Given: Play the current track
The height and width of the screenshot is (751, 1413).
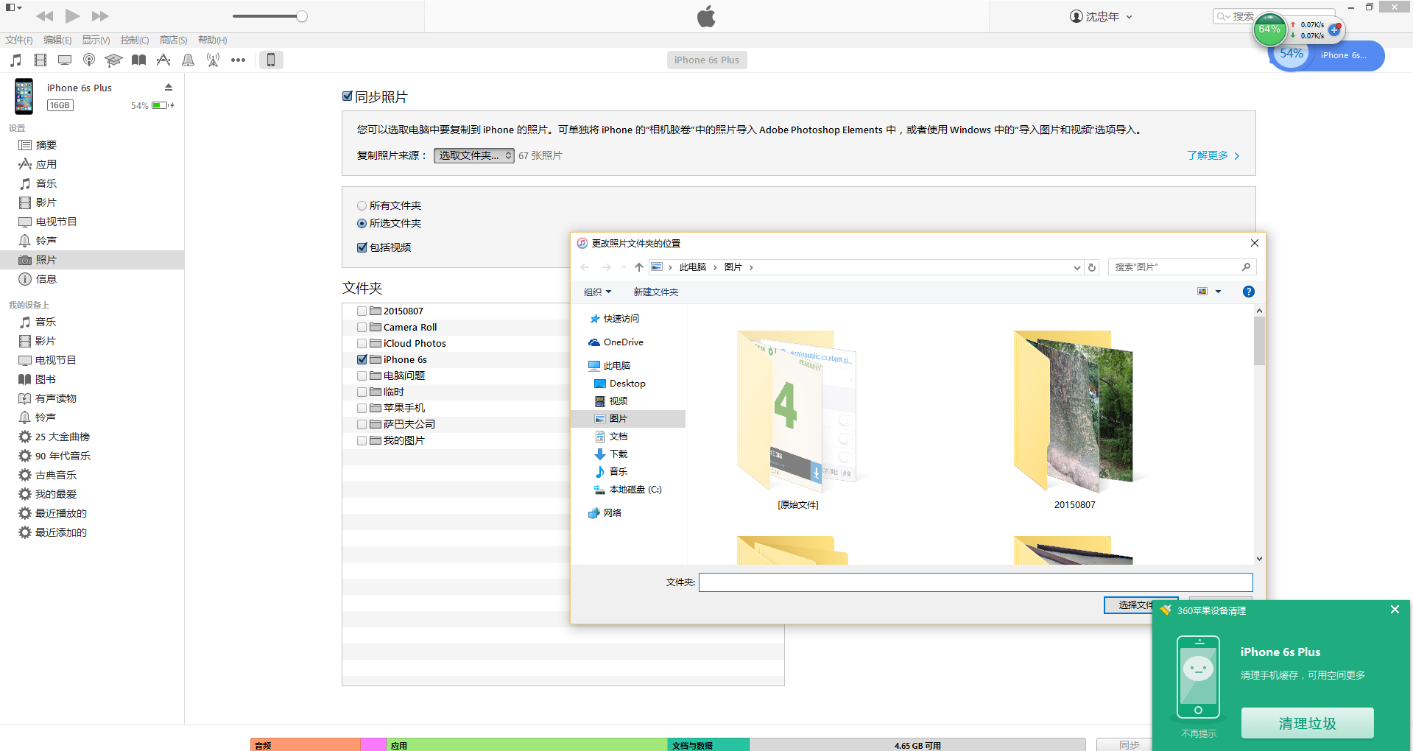Looking at the screenshot, I should click(x=72, y=16).
